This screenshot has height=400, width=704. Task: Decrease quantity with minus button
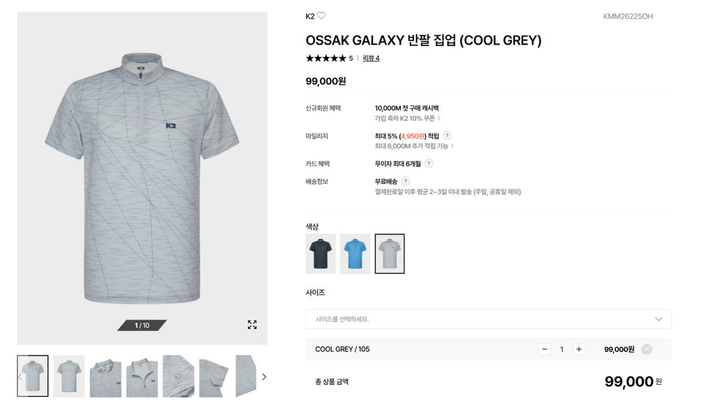coord(545,350)
